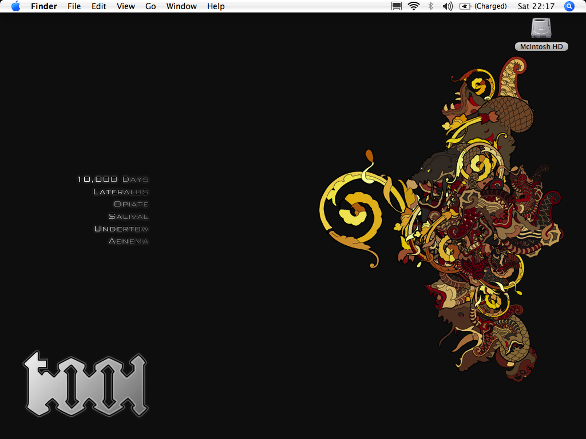Click the battery power icon
The width and height of the screenshot is (586, 439).
tap(465, 6)
